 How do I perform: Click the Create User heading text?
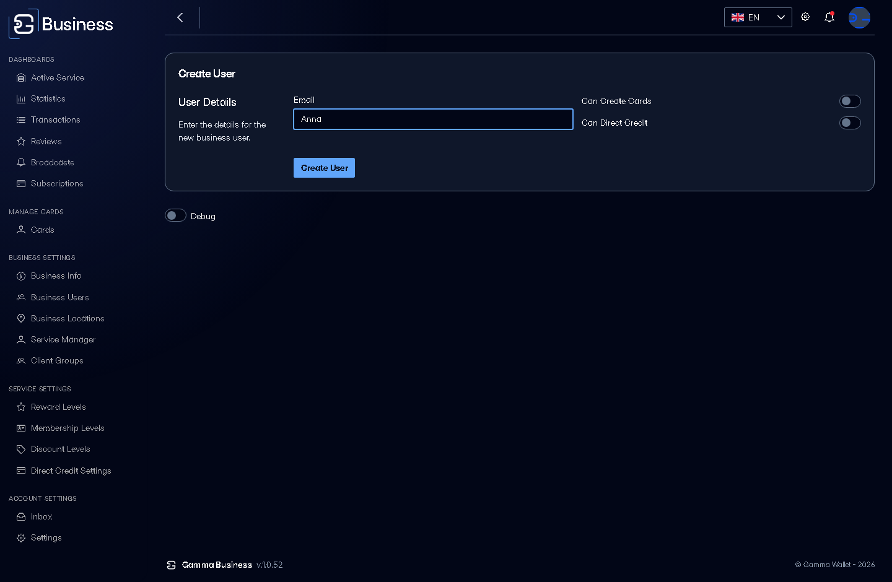coord(207,74)
